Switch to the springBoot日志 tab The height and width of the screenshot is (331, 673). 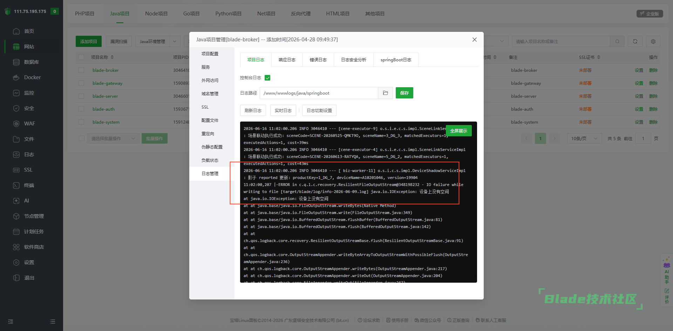coord(396,60)
